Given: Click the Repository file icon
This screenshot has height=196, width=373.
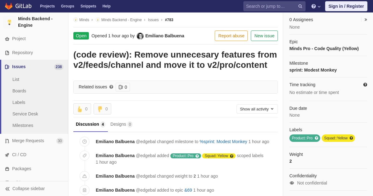Looking at the screenshot, I should pyautogui.click(x=7, y=53).
